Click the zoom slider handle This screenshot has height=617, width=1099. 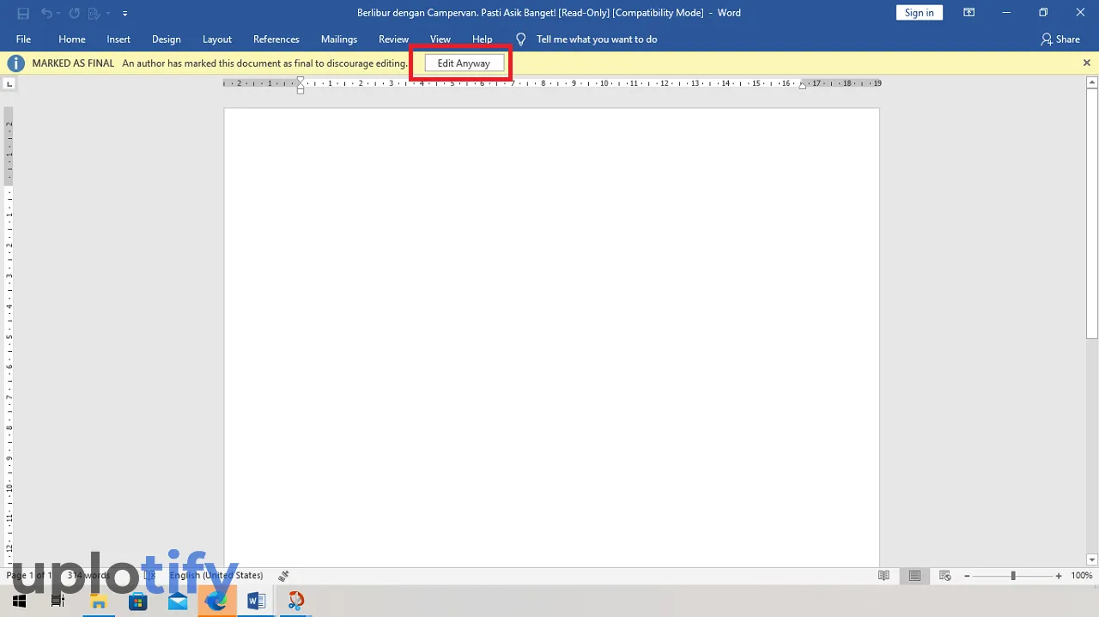tap(1013, 576)
